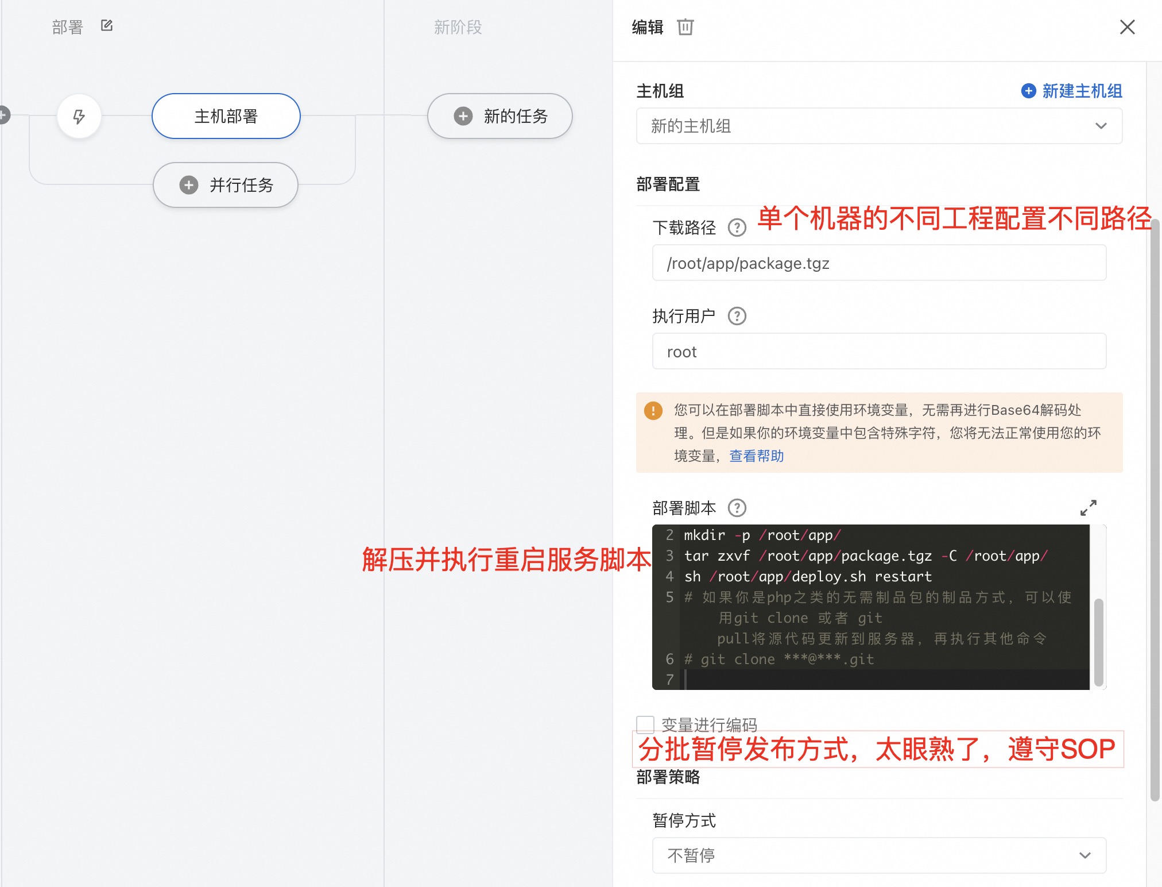Edit the 下载路径 input field
Viewport: 1162px width, 887px height.
879,263
